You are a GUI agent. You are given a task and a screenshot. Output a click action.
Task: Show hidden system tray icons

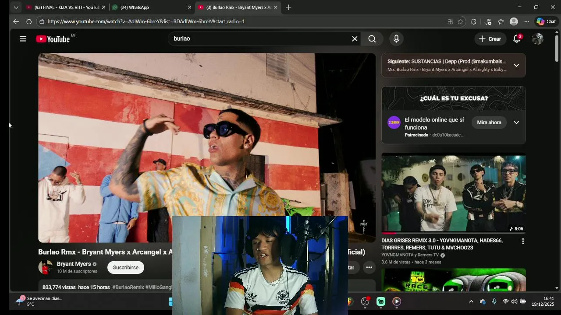point(471,301)
